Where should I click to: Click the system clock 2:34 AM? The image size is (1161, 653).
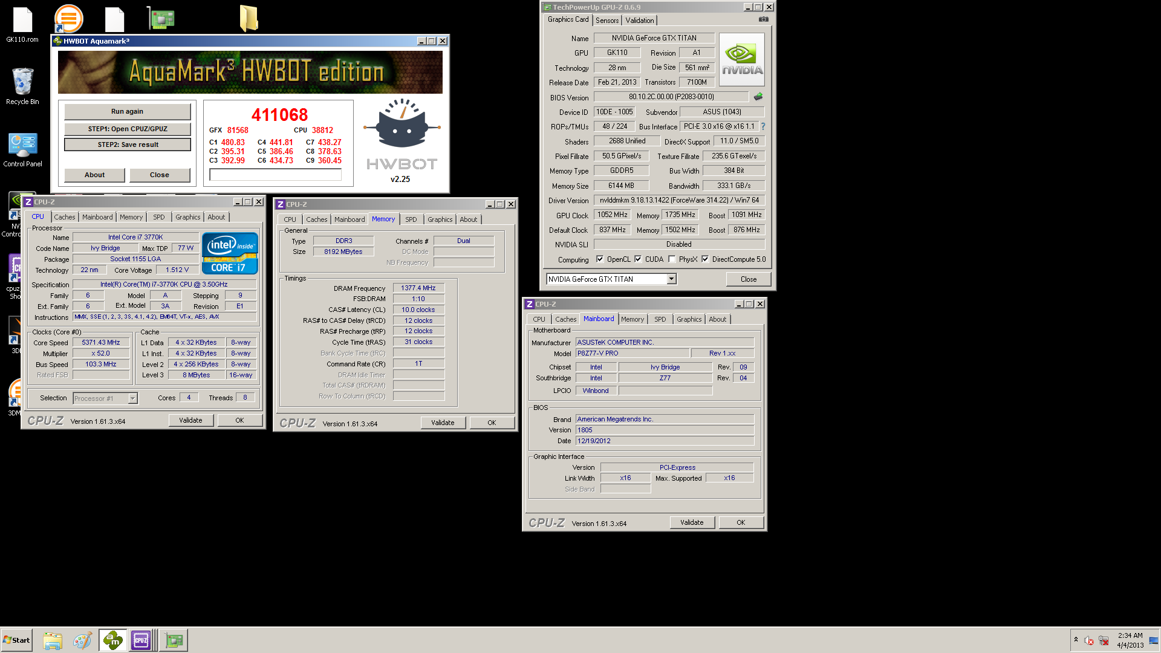pyautogui.click(x=1130, y=635)
